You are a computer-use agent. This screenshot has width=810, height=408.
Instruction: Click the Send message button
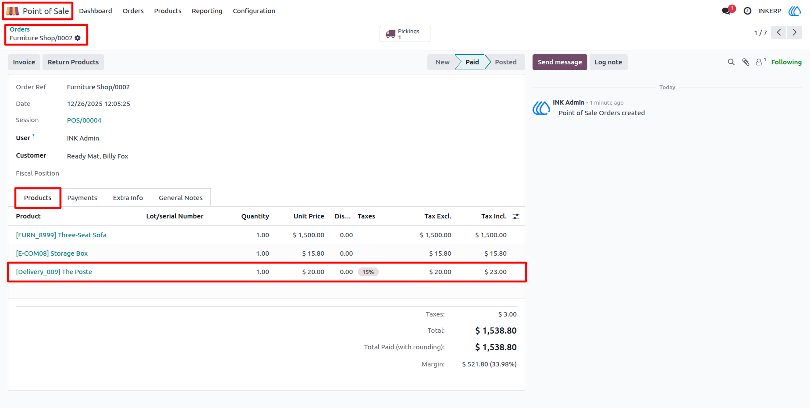[560, 62]
